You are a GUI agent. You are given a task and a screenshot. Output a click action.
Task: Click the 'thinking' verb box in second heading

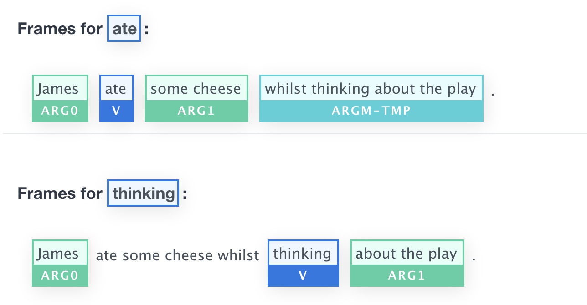pyautogui.click(x=143, y=193)
